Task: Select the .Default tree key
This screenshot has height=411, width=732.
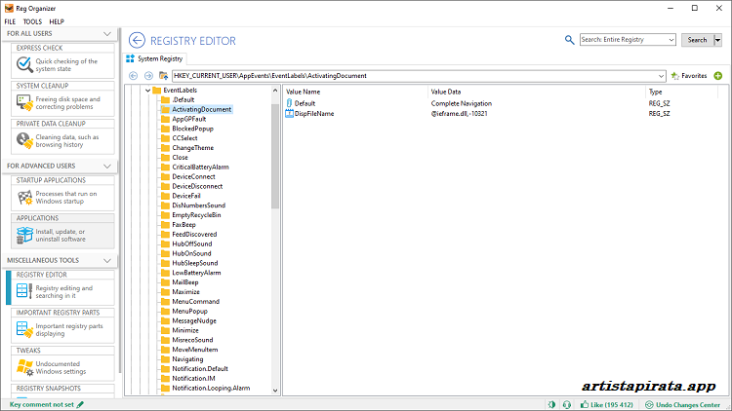Action: point(183,99)
